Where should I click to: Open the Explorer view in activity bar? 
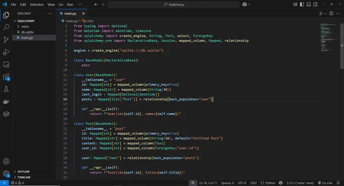(x=6, y=15)
